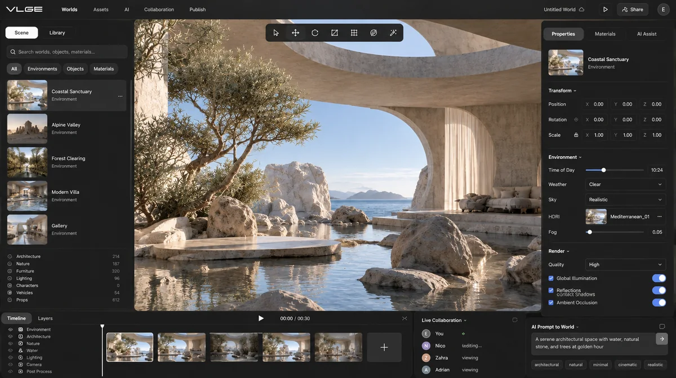Viewport: 676px width, 378px height.
Task: Open the Coastal Sanctuary three-dot options
Action: (x=120, y=96)
